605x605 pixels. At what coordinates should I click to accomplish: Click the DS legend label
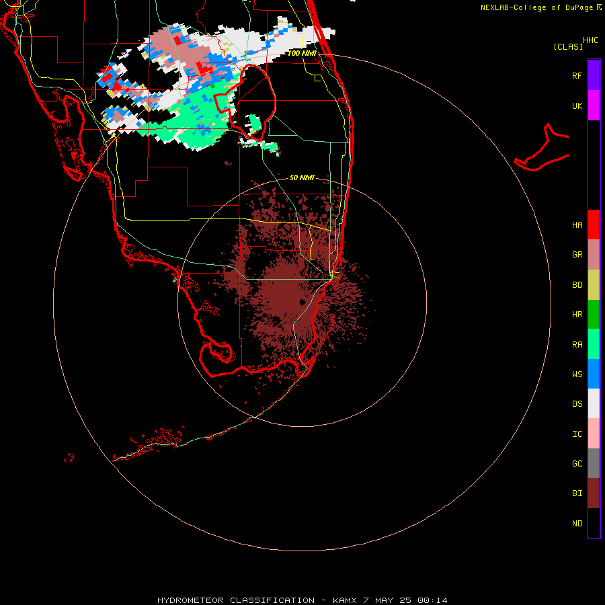tap(577, 404)
